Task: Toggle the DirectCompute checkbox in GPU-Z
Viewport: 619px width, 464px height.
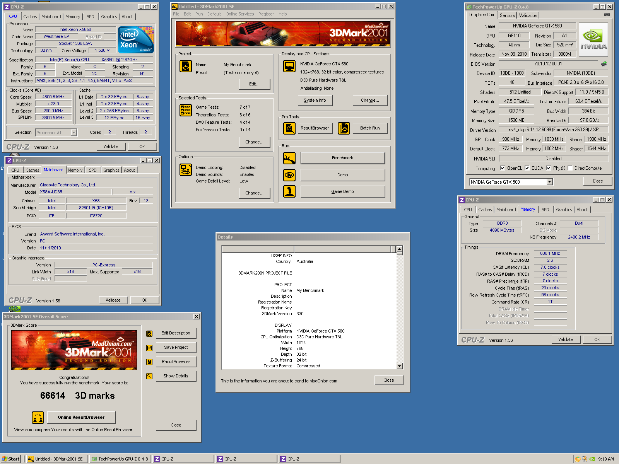Action: 570,168
